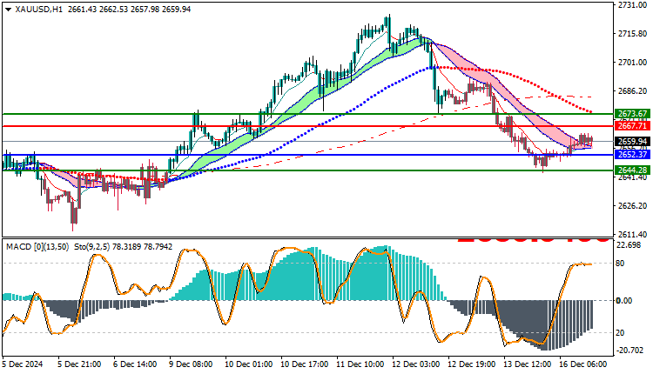Viewport: 653px width, 374px height.
Task: Click the Sto(9,2,5) indicator label
Action: coord(92,247)
